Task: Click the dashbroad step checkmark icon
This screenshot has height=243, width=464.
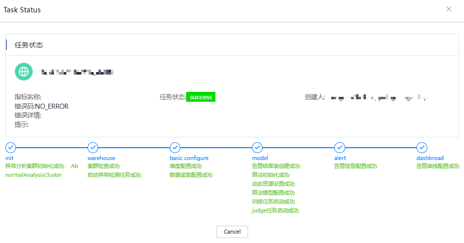Action: [422, 148]
